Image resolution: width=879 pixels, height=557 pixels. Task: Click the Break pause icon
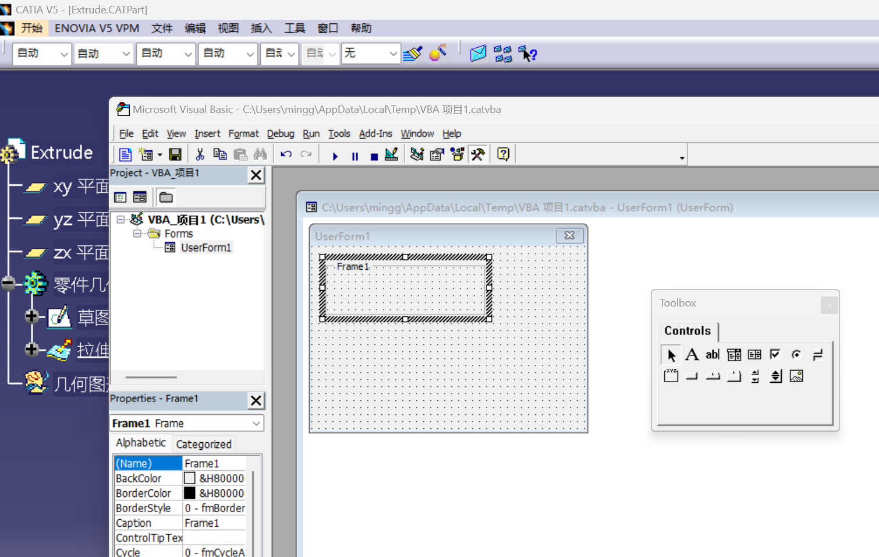pos(355,156)
